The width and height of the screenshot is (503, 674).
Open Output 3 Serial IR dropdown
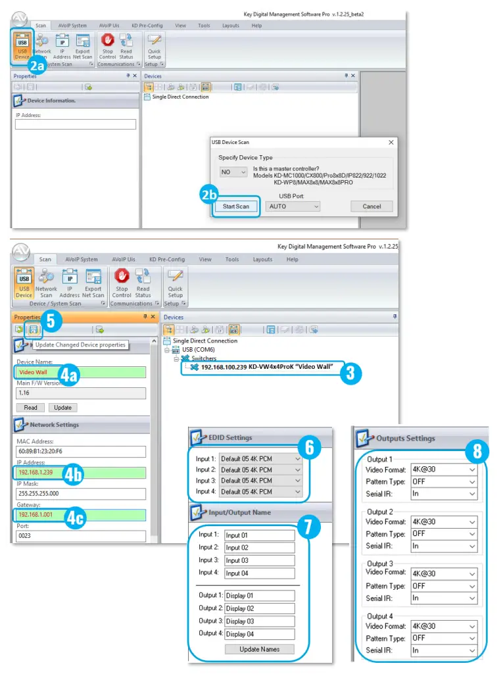[444, 598]
